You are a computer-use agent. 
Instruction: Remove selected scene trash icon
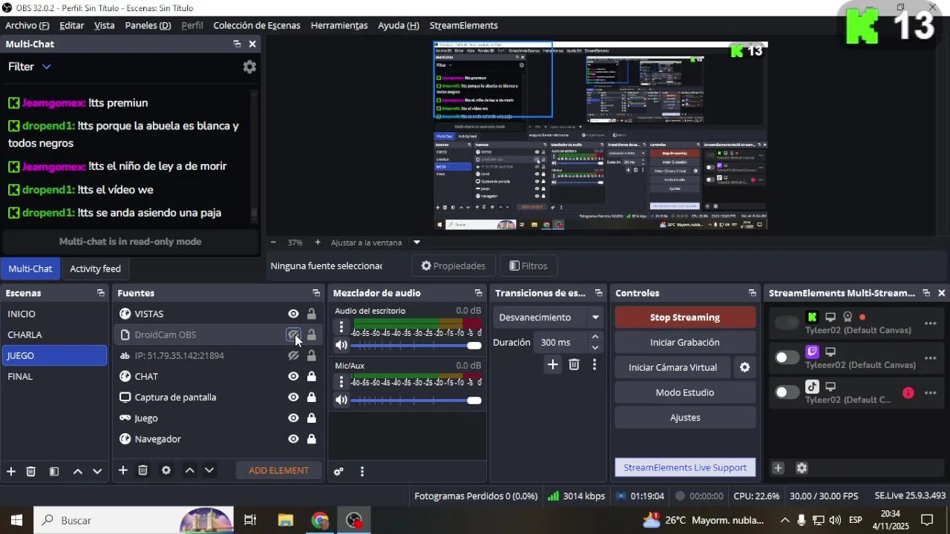click(x=31, y=471)
